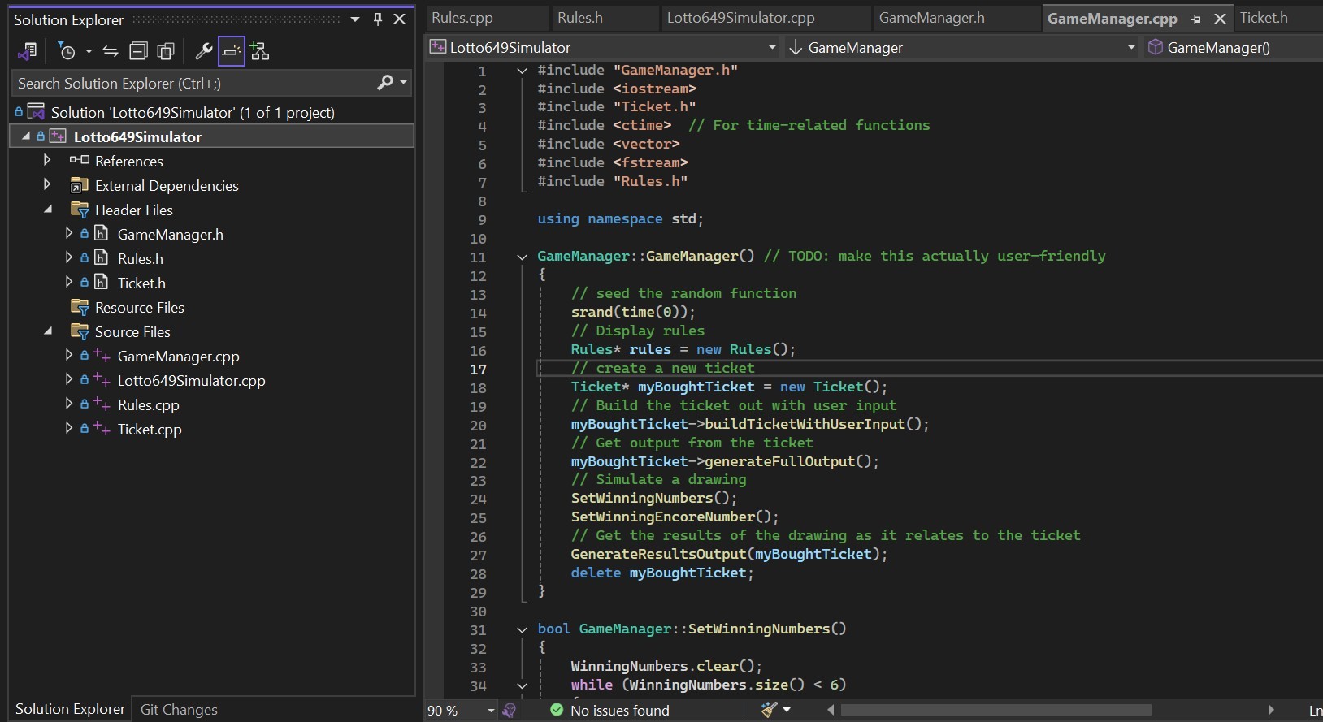Collapse the Source Files folder

pos(48,331)
